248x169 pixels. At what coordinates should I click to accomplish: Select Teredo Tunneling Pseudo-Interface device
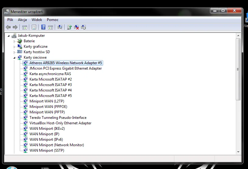[x=58, y=118]
